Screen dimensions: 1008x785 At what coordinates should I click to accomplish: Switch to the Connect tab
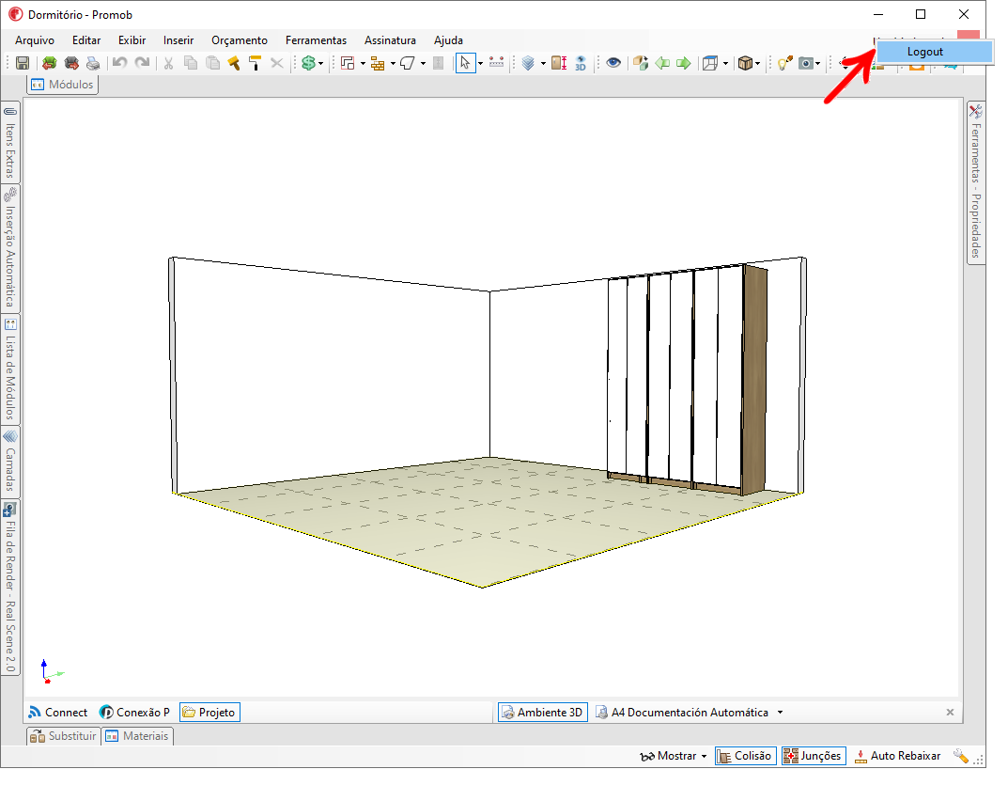point(58,713)
